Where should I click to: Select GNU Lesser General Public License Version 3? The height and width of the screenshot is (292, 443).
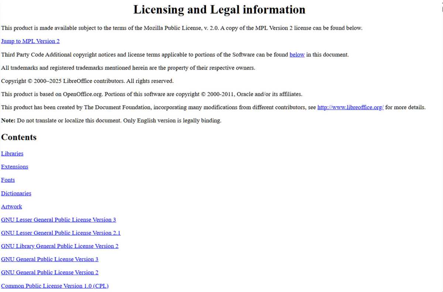[58, 220]
